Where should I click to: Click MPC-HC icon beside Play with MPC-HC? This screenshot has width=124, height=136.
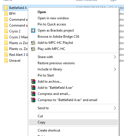pyautogui.click(x=33, y=49)
